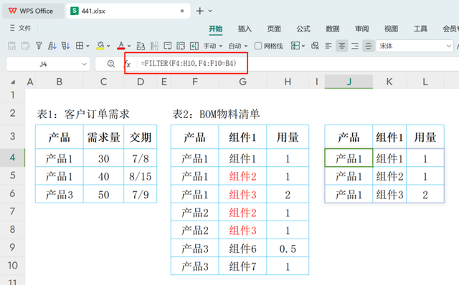Sort ascending with the A-Z icon
The height and width of the screenshot is (285, 459).
pyautogui.click(x=52, y=46)
